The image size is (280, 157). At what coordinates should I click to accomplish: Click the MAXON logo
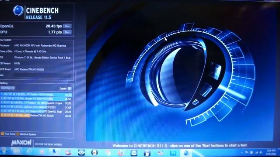(21, 143)
